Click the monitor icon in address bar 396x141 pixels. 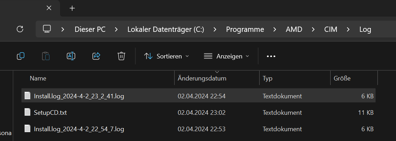click(x=47, y=29)
